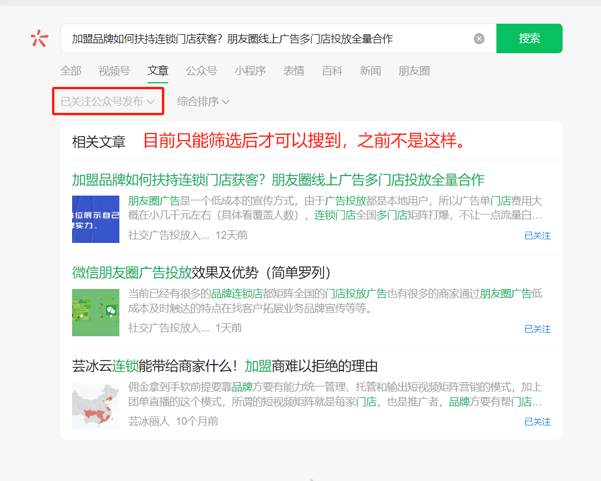Viewport: 601px width, 481px height.
Task: Open the 公众号 tab
Action: coord(202,71)
